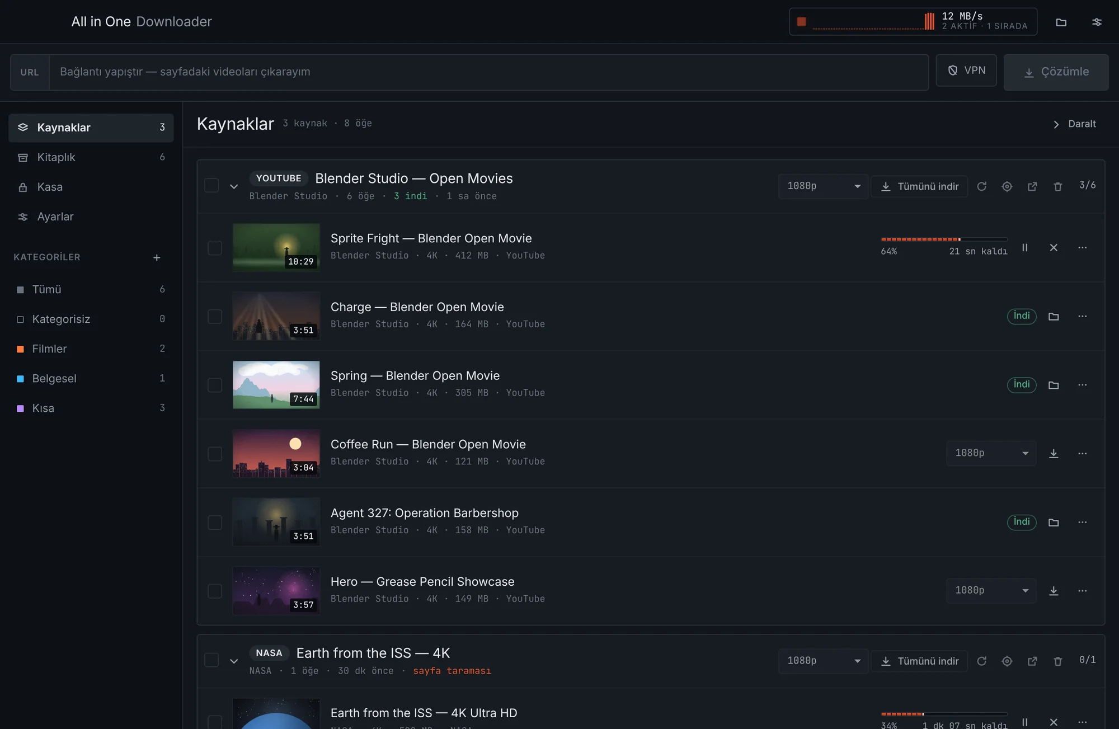Open Earth from the ISS source quality dropdown
Image resolution: width=1119 pixels, height=729 pixels.
tap(823, 661)
